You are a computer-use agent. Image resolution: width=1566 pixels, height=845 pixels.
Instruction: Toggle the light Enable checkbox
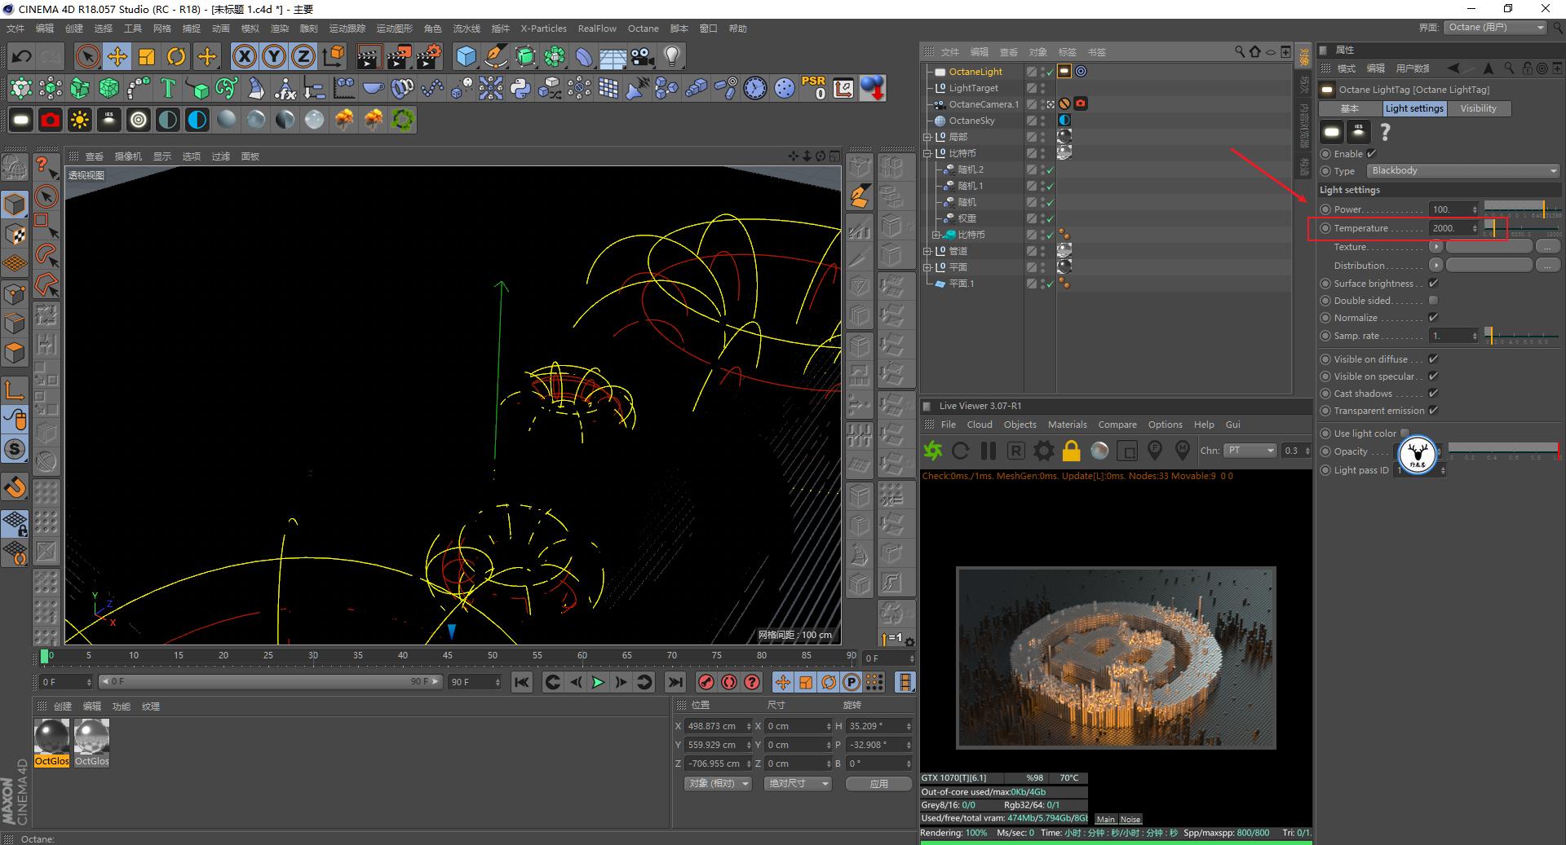[x=1371, y=154]
